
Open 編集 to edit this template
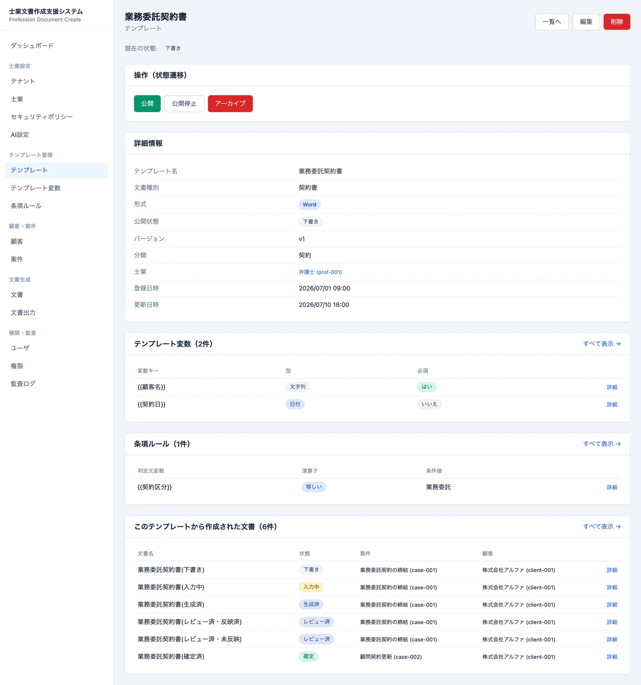pos(586,22)
